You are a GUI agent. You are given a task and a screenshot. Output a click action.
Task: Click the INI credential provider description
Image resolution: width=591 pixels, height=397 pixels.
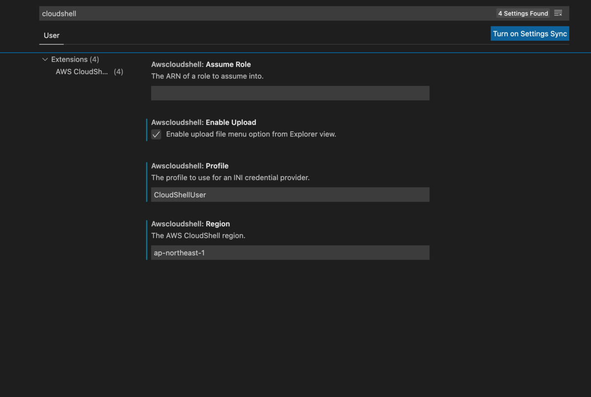[x=230, y=178]
